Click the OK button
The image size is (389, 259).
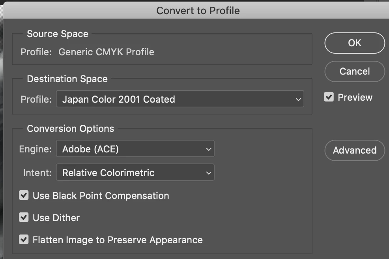pos(354,43)
